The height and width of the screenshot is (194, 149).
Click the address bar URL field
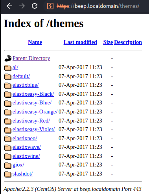point(97,6)
